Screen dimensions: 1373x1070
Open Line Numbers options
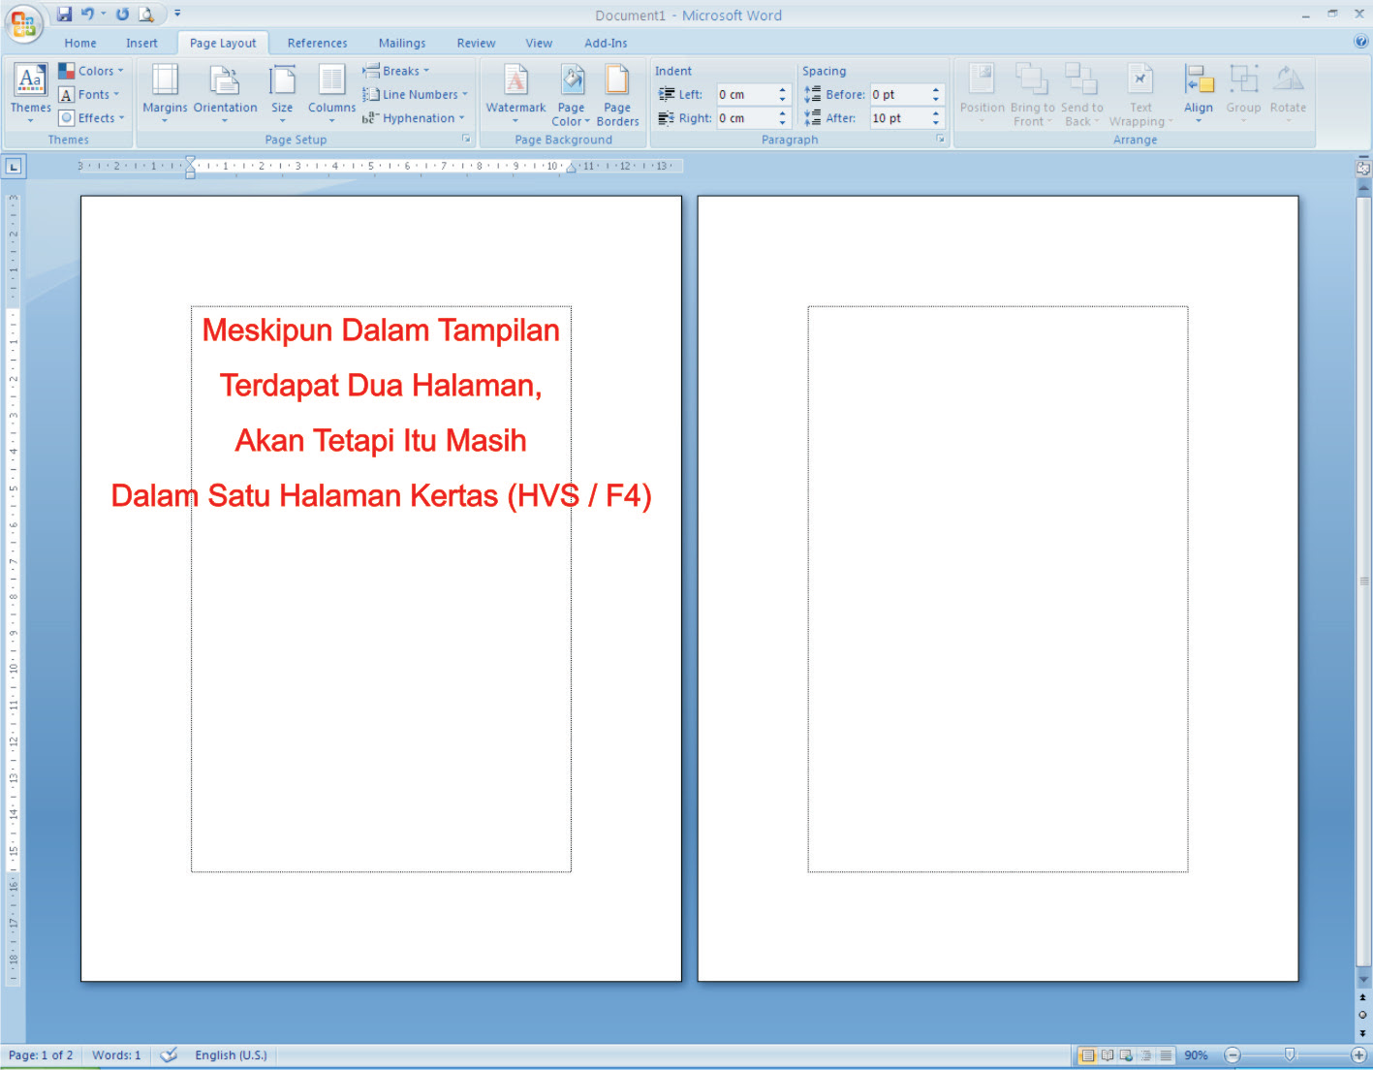[x=415, y=94]
